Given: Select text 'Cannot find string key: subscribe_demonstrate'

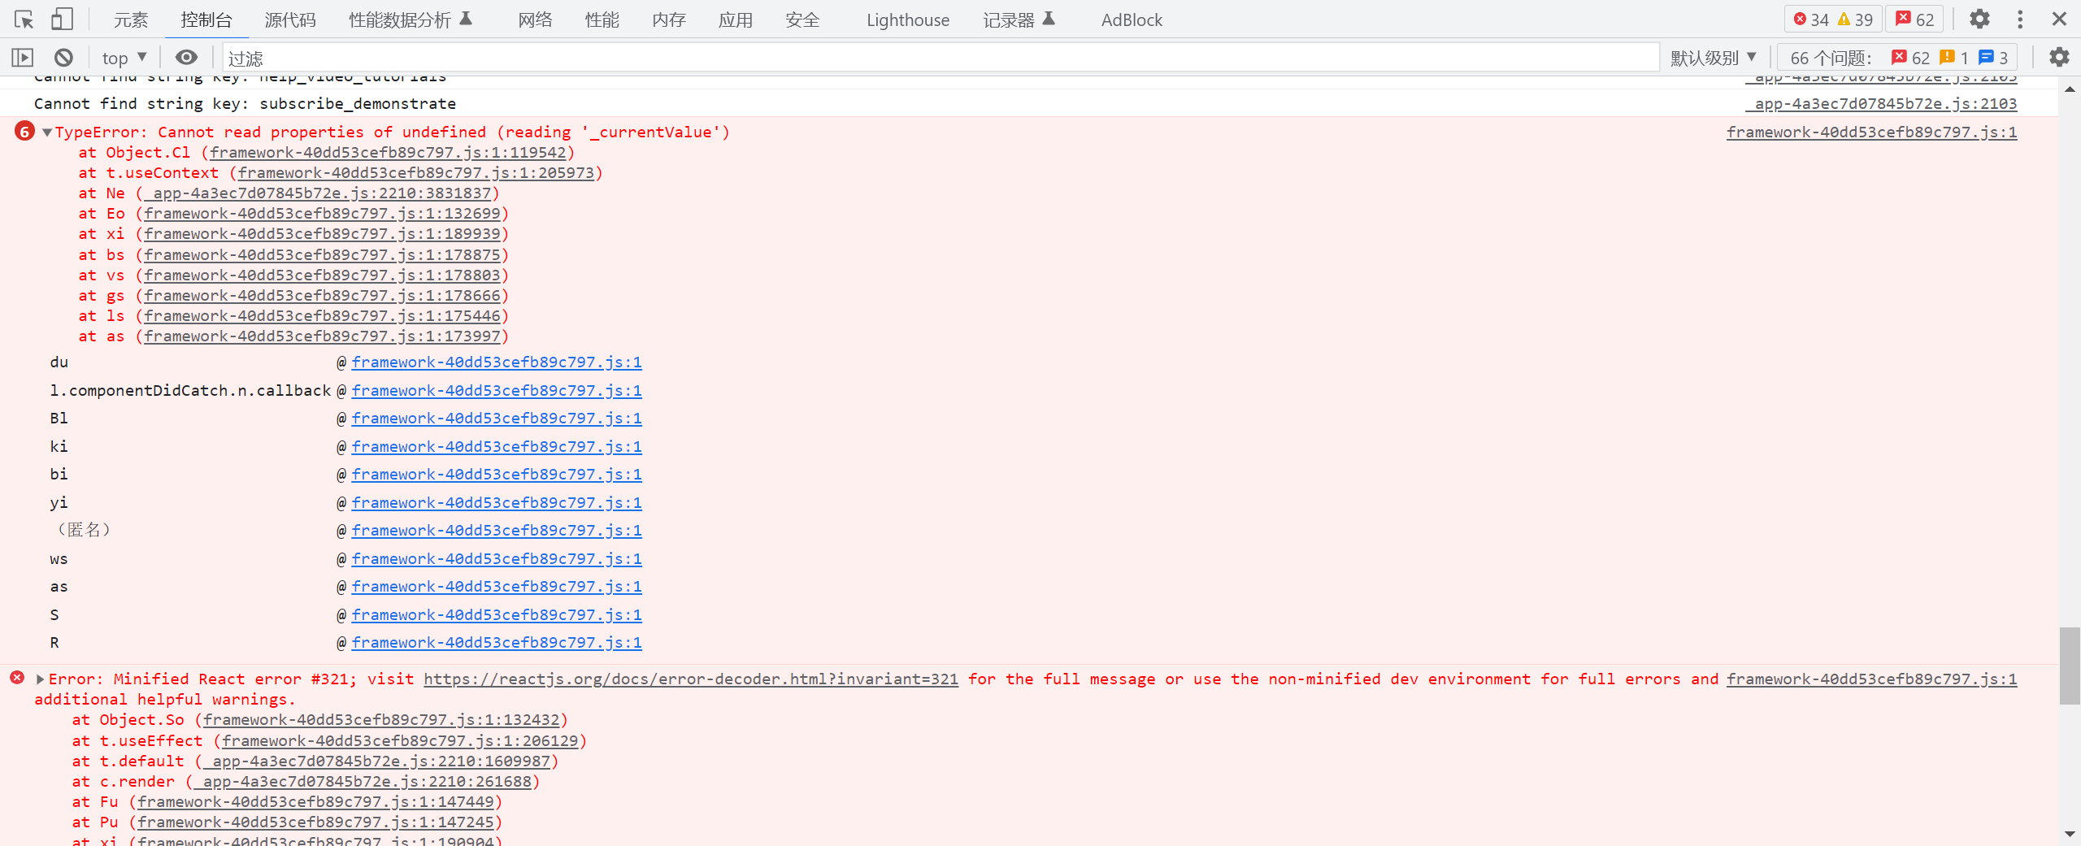Looking at the screenshot, I should (245, 103).
